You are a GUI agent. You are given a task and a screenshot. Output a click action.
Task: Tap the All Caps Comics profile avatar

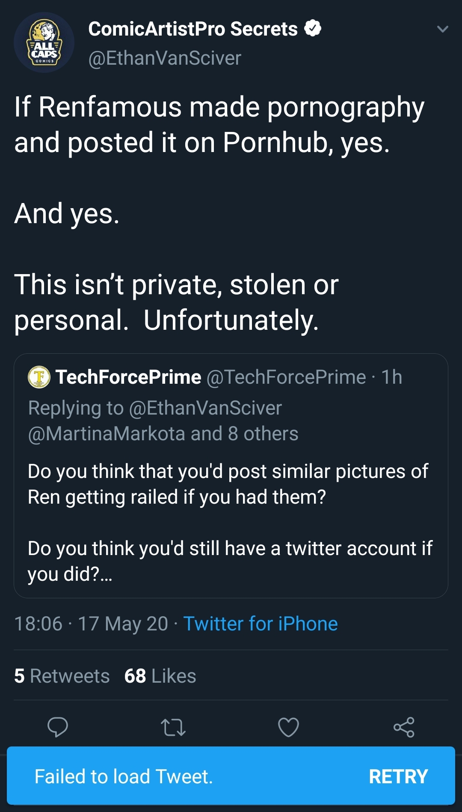point(44,42)
